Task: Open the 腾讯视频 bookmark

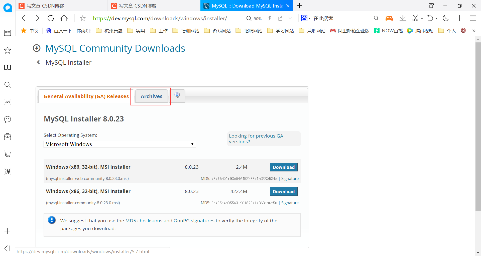Action: point(420,31)
